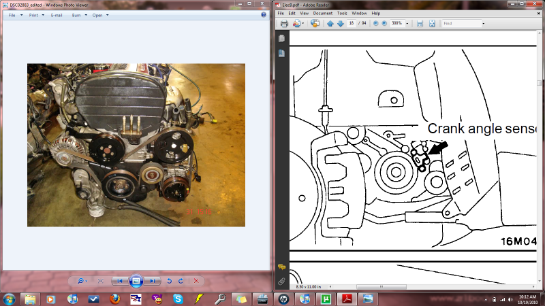
Task: Go to next page with the down arrow
Action: click(x=340, y=24)
